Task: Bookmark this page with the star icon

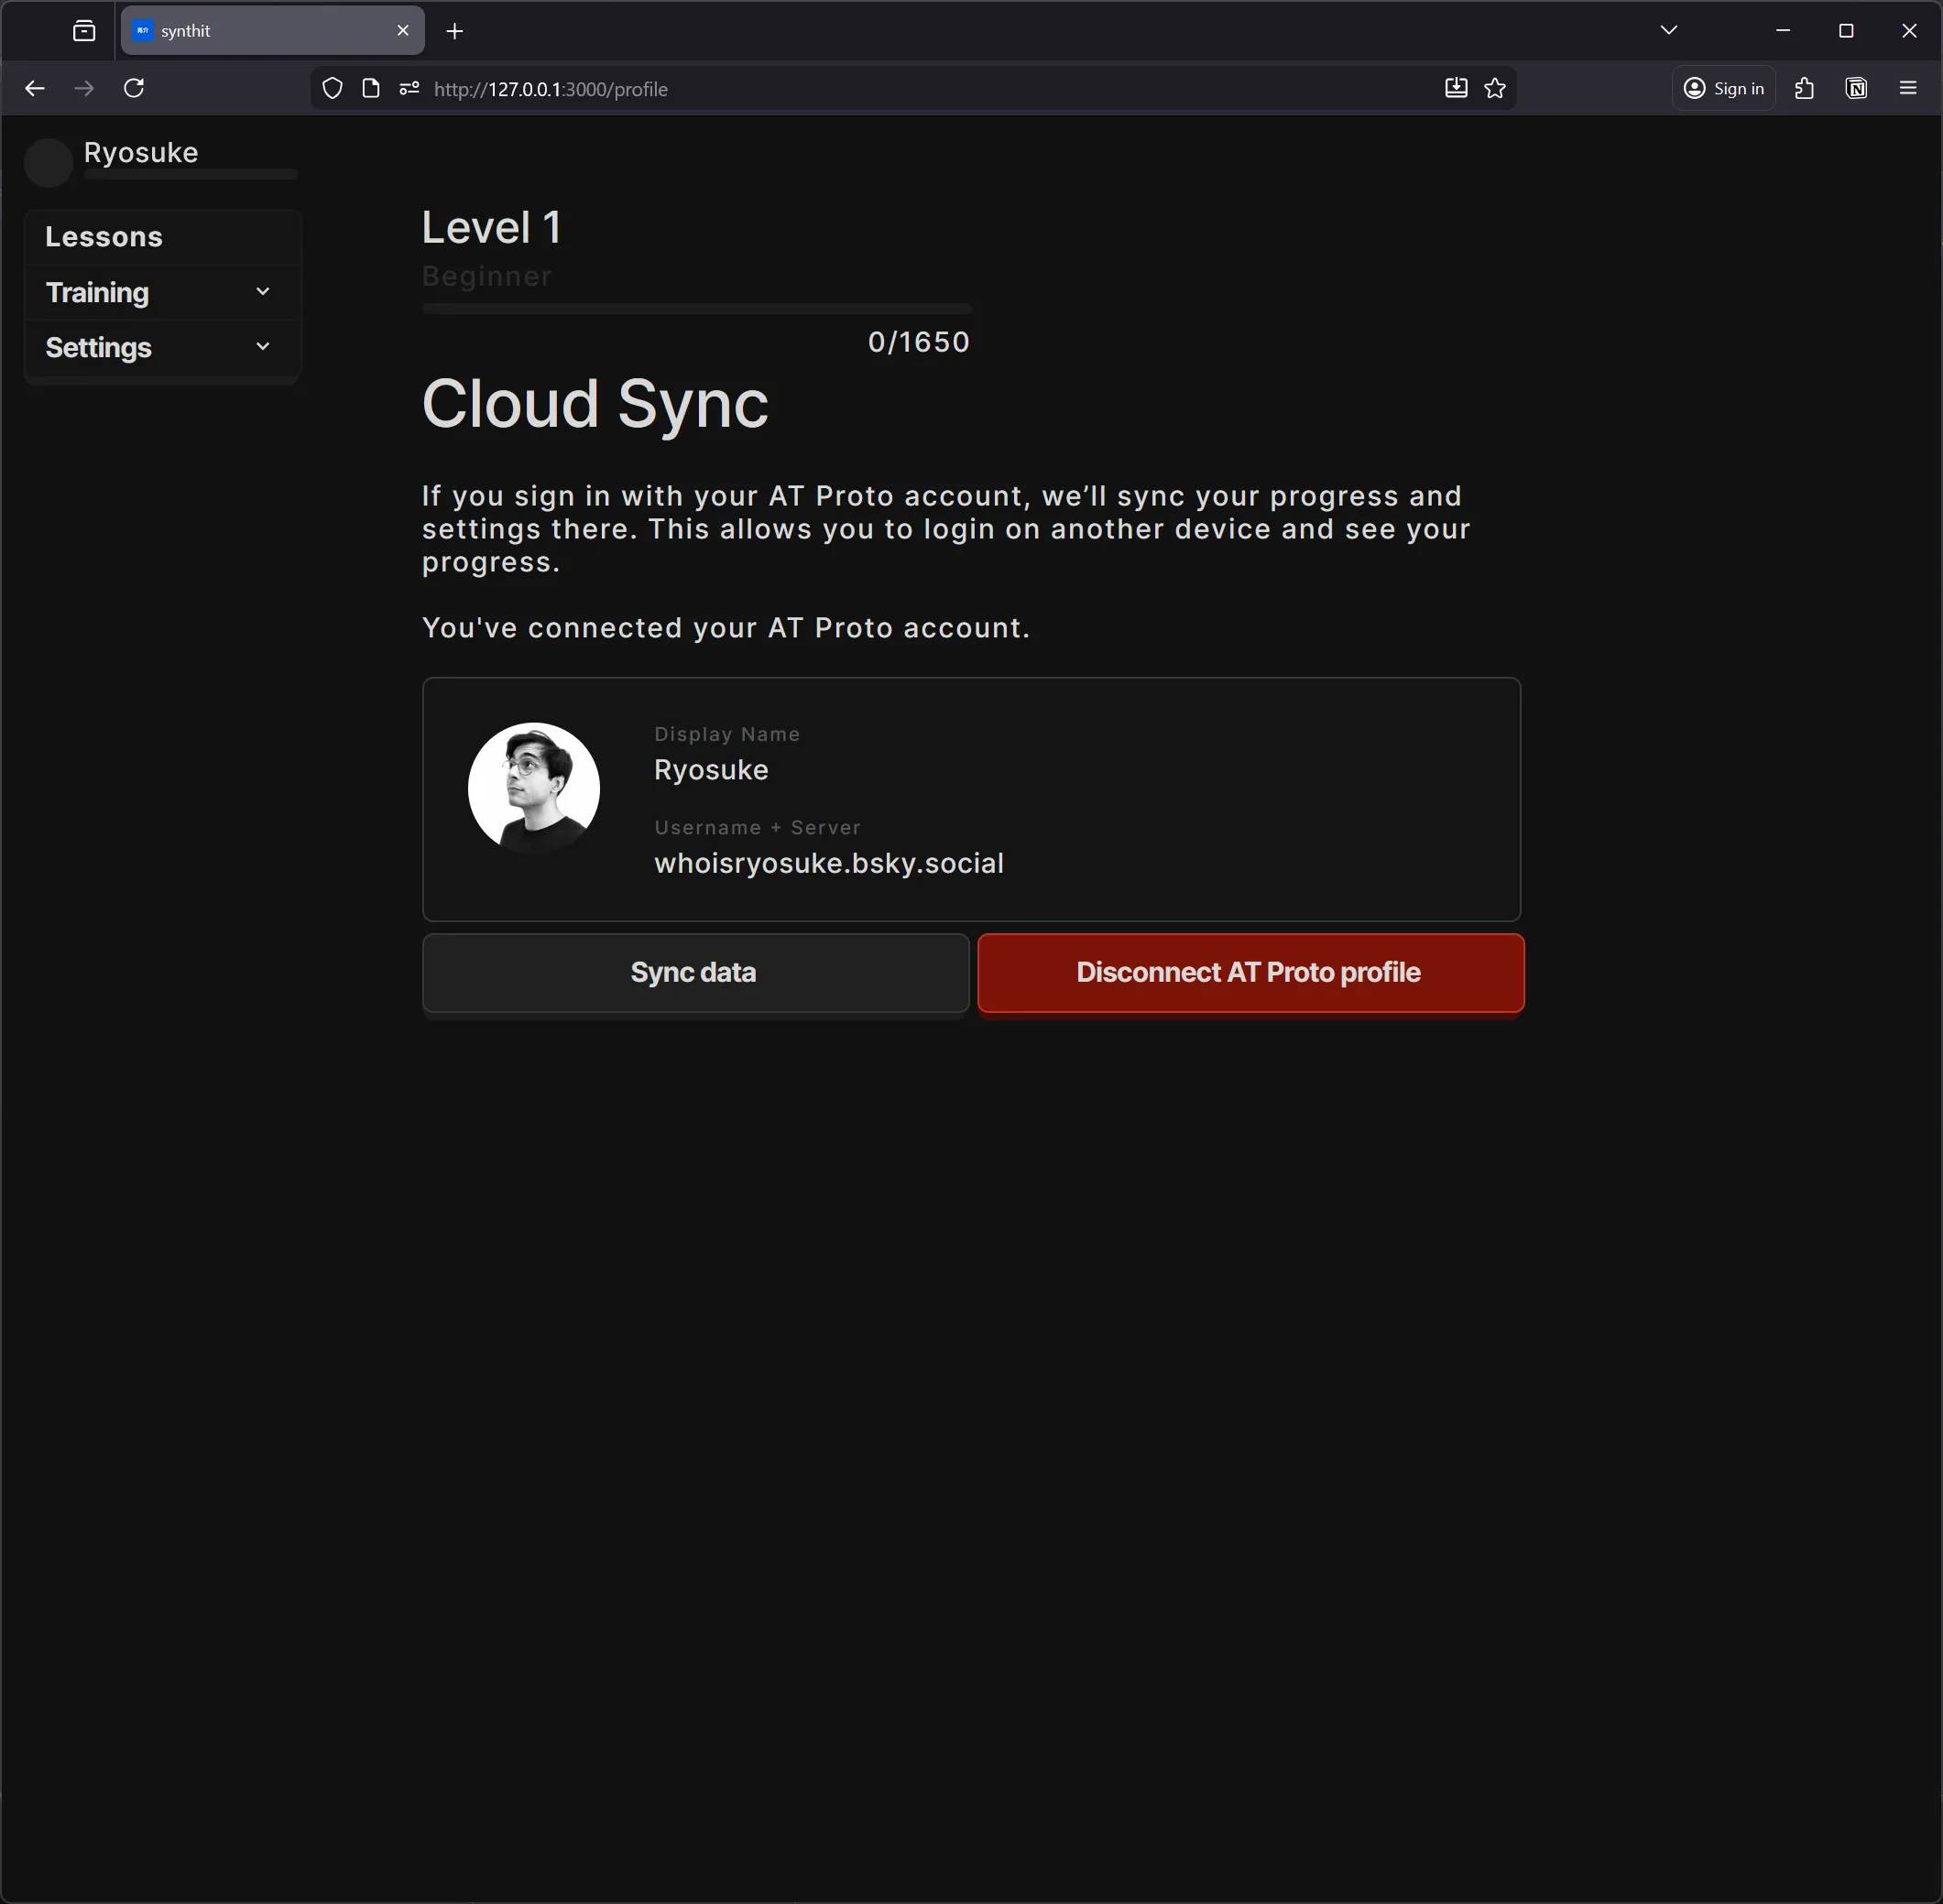Action: (x=1494, y=88)
